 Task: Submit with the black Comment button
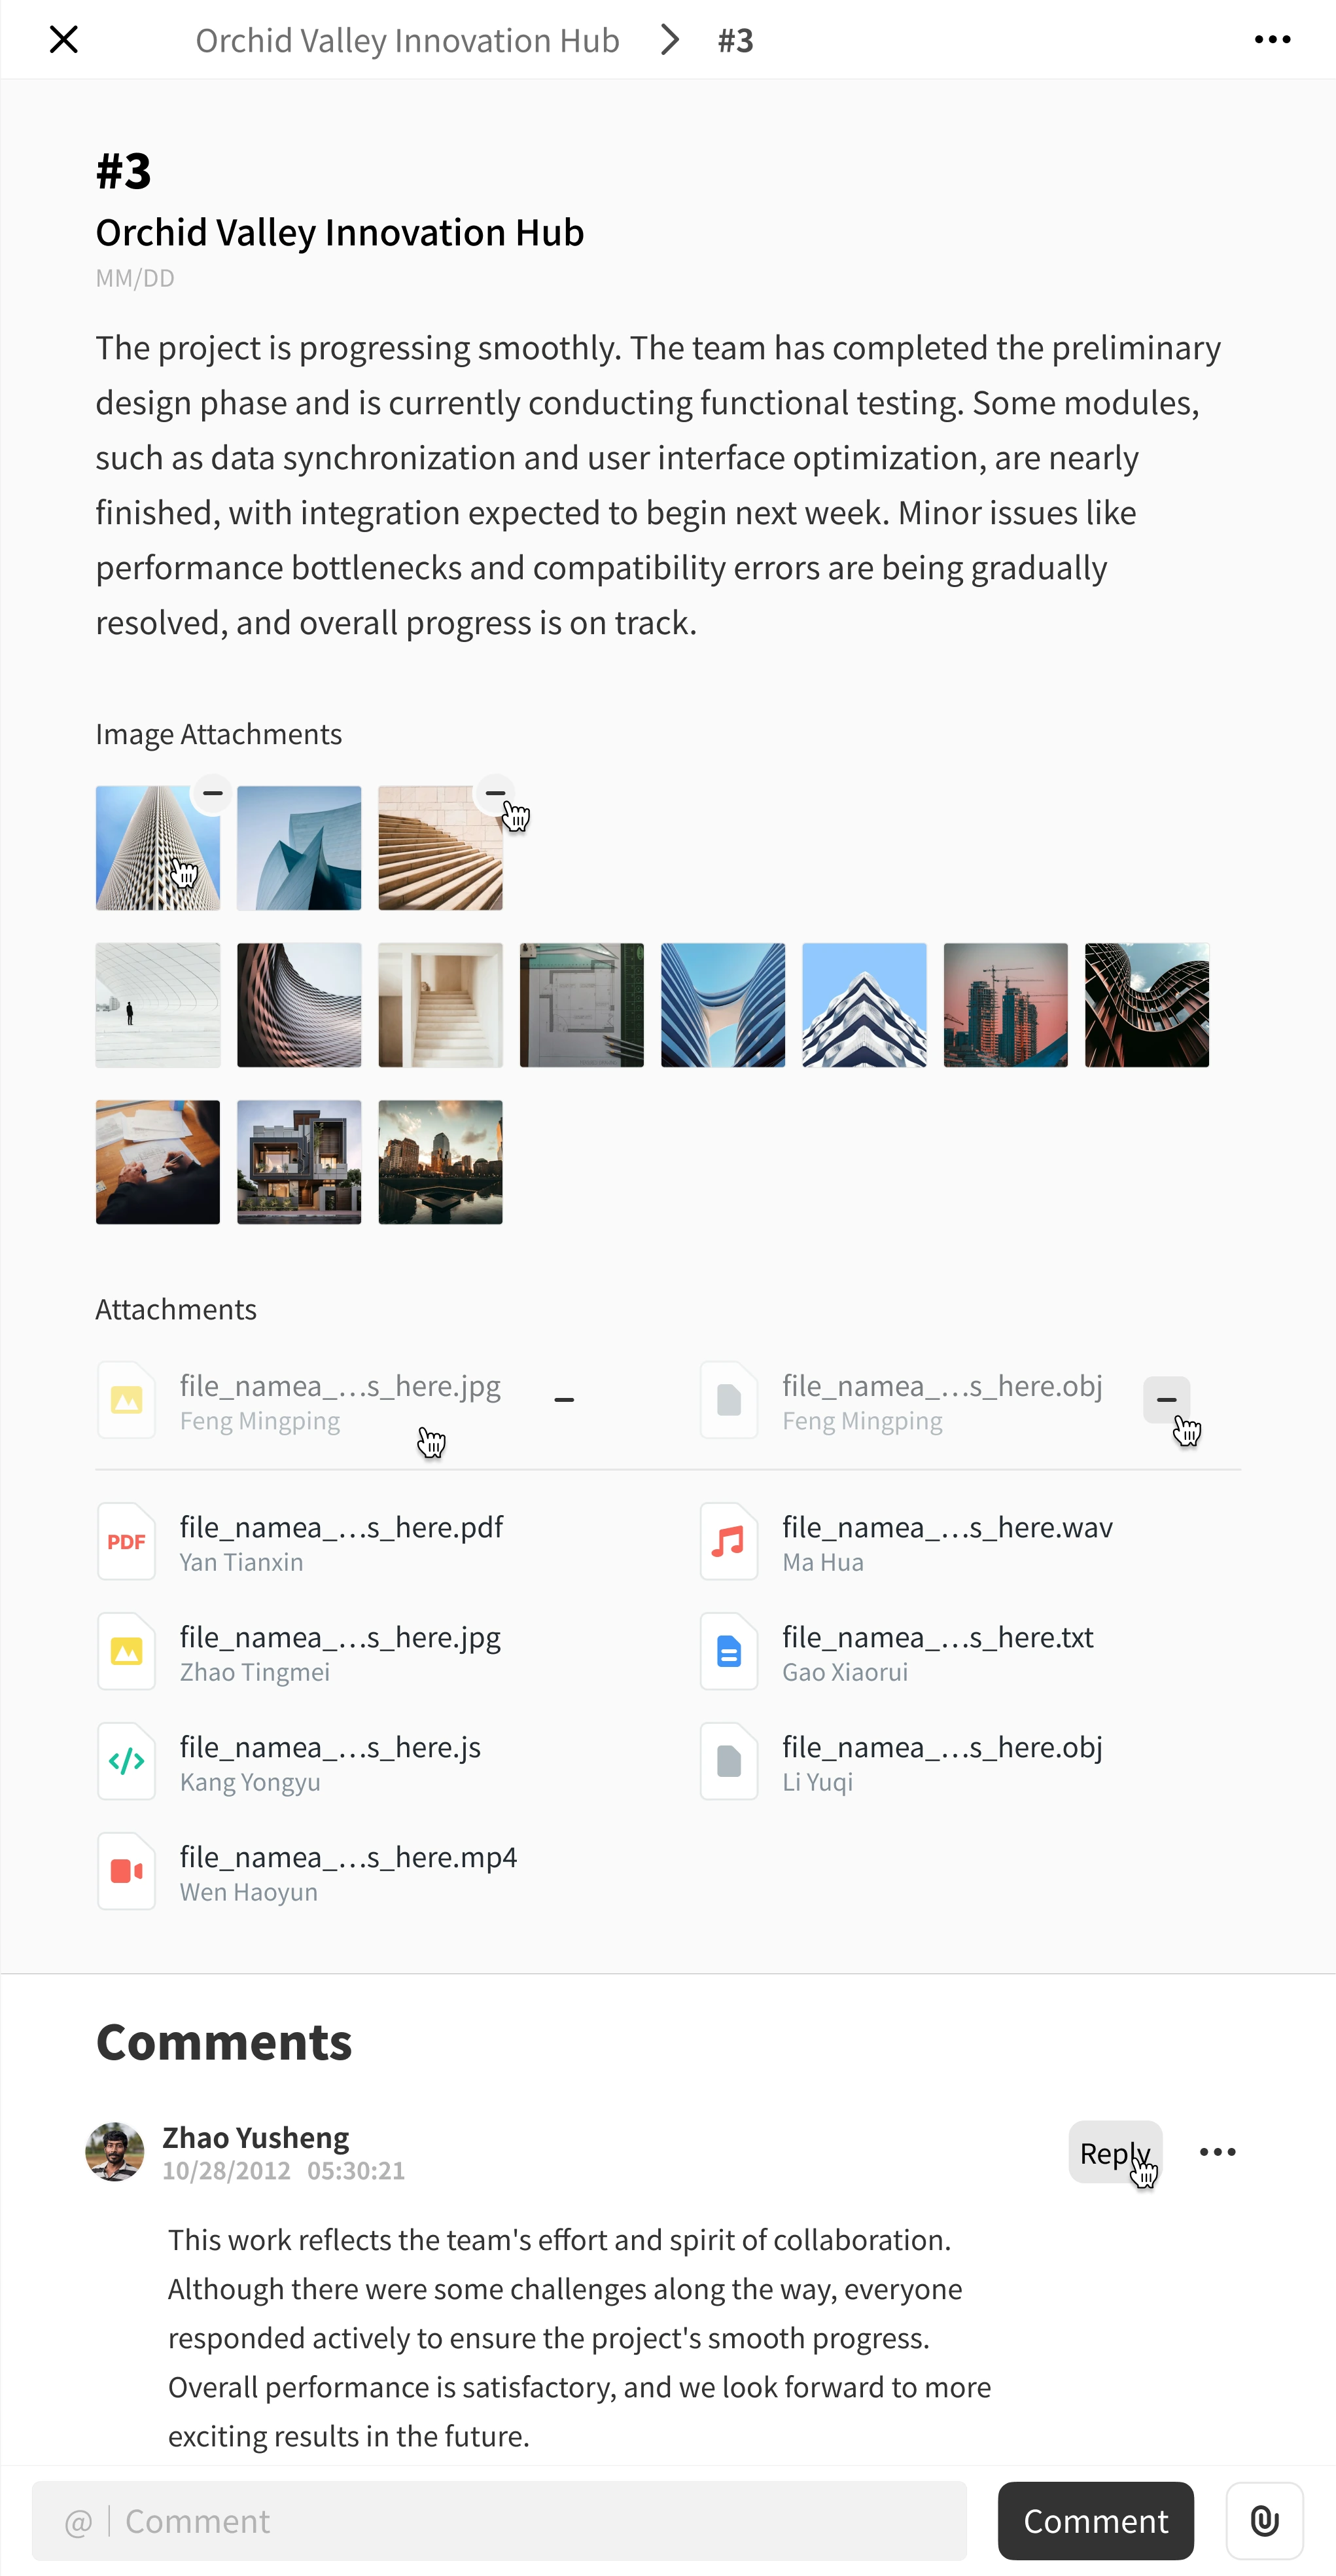click(1095, 2521)
